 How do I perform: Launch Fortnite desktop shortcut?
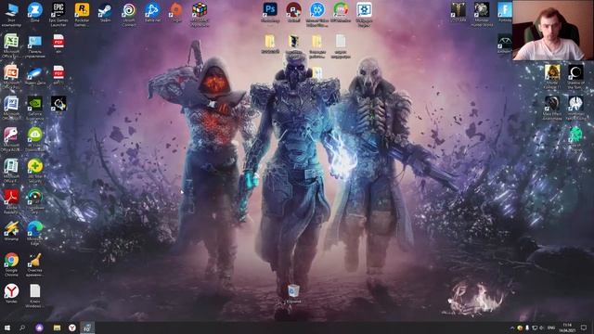(505, 10)
